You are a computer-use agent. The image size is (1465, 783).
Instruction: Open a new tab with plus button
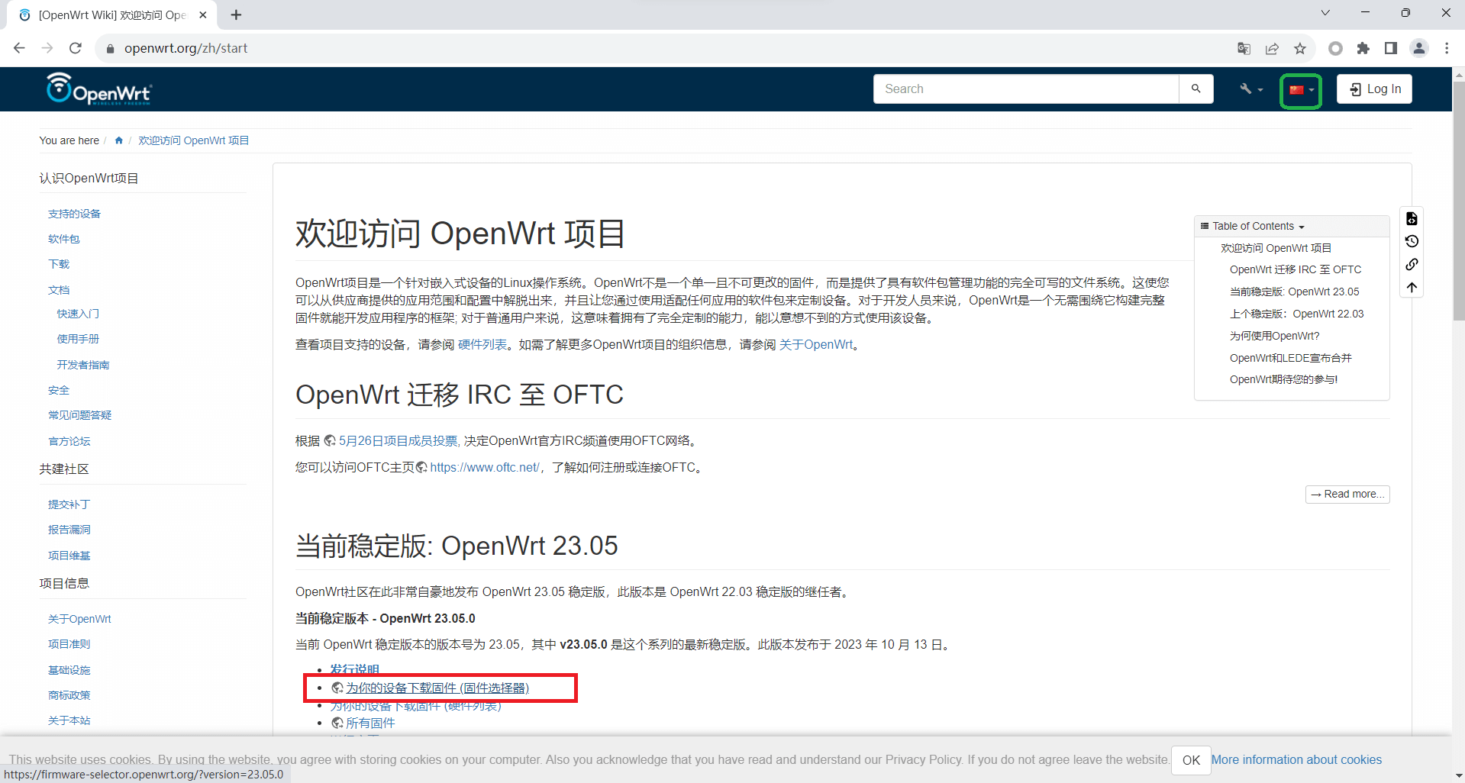click(x=236, y=14)
